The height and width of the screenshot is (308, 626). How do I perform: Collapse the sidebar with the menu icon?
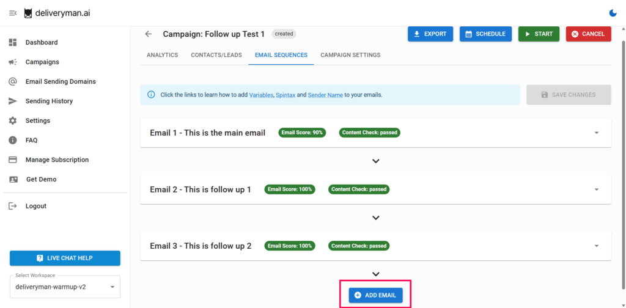tap(13, 13)
